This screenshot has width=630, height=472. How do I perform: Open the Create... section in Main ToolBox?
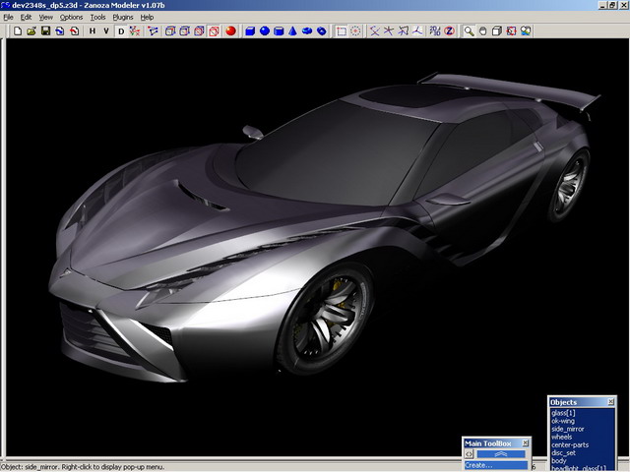[x=479, y=465]
